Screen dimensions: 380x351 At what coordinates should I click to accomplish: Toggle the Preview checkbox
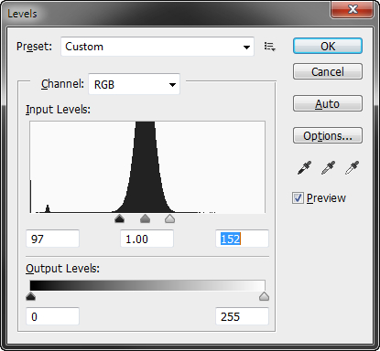298,198
